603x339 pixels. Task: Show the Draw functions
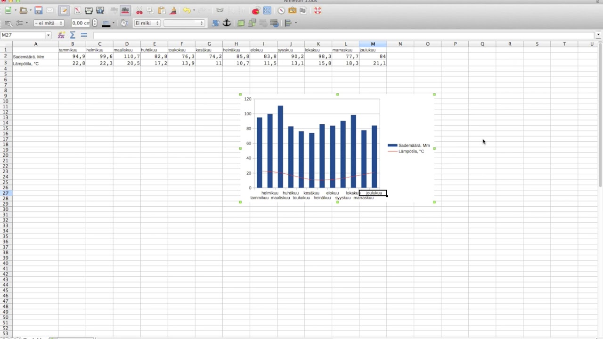click(x=267, y=10)
